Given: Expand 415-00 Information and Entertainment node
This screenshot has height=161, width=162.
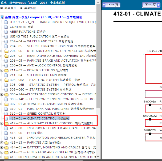Looking at the screenshot, I should point(2,157).
